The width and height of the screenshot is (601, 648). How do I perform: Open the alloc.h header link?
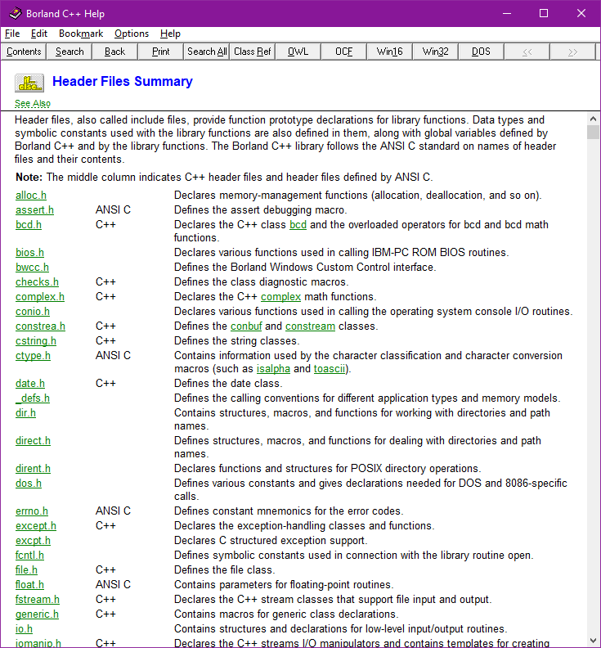[31, 196]
